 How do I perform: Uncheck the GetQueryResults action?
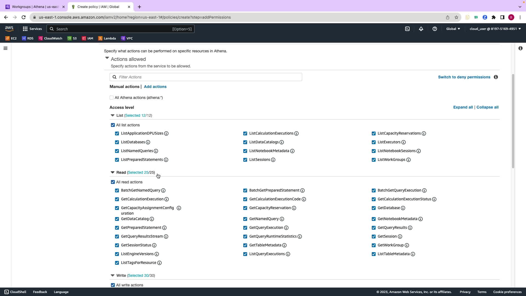click(x=374, y=228)
